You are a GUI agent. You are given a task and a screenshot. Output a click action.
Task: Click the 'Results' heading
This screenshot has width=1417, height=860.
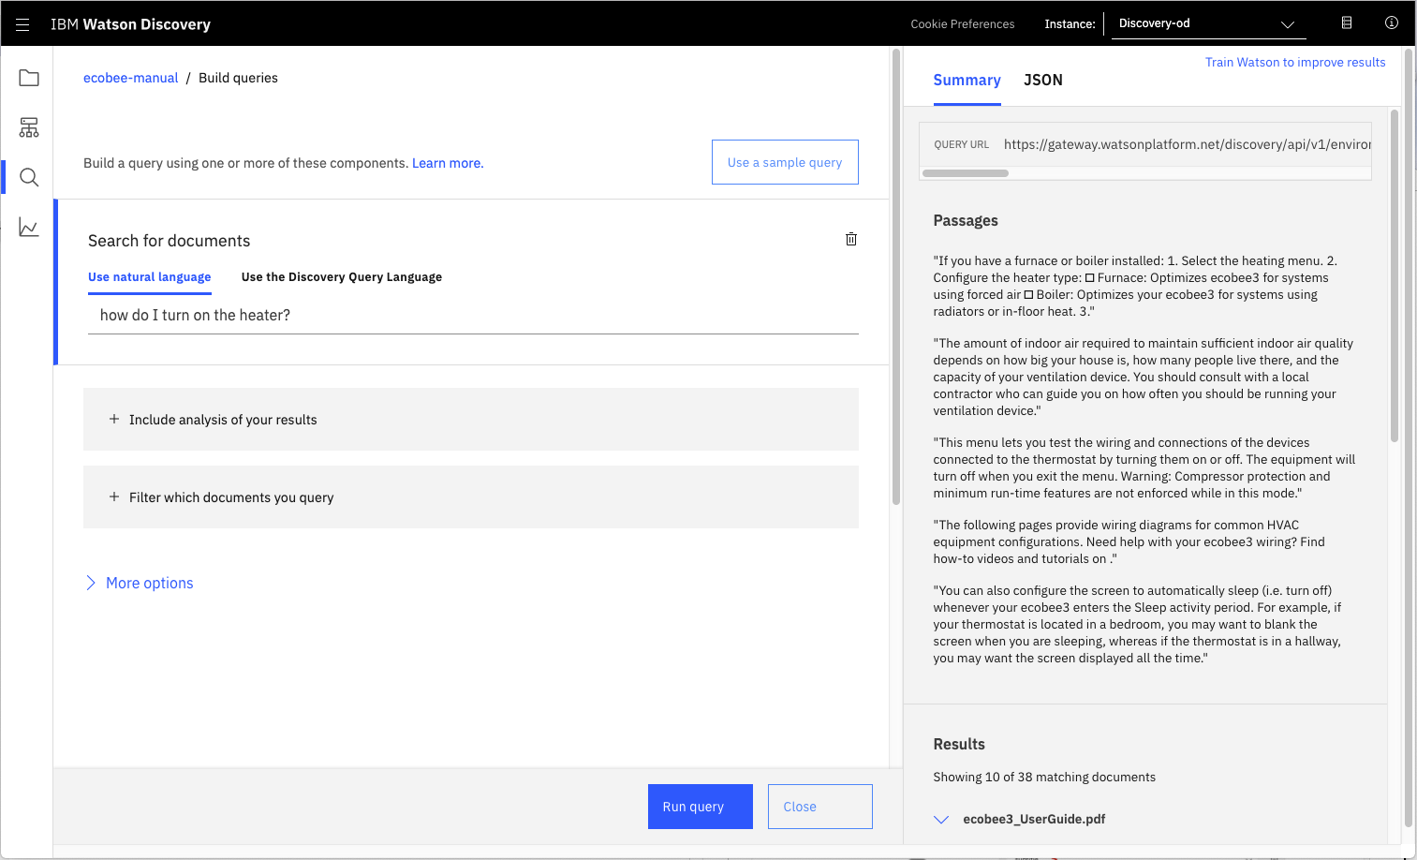pyautogui.click(x=959, y=745)
